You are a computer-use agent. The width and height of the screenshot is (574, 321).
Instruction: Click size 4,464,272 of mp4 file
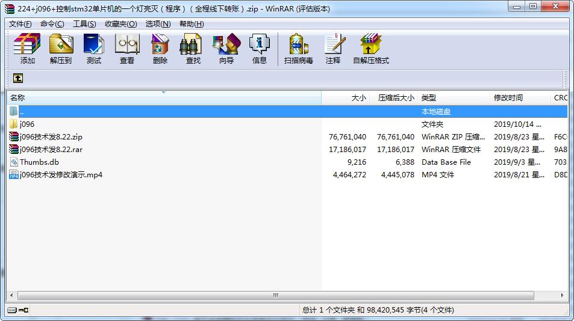349,174
